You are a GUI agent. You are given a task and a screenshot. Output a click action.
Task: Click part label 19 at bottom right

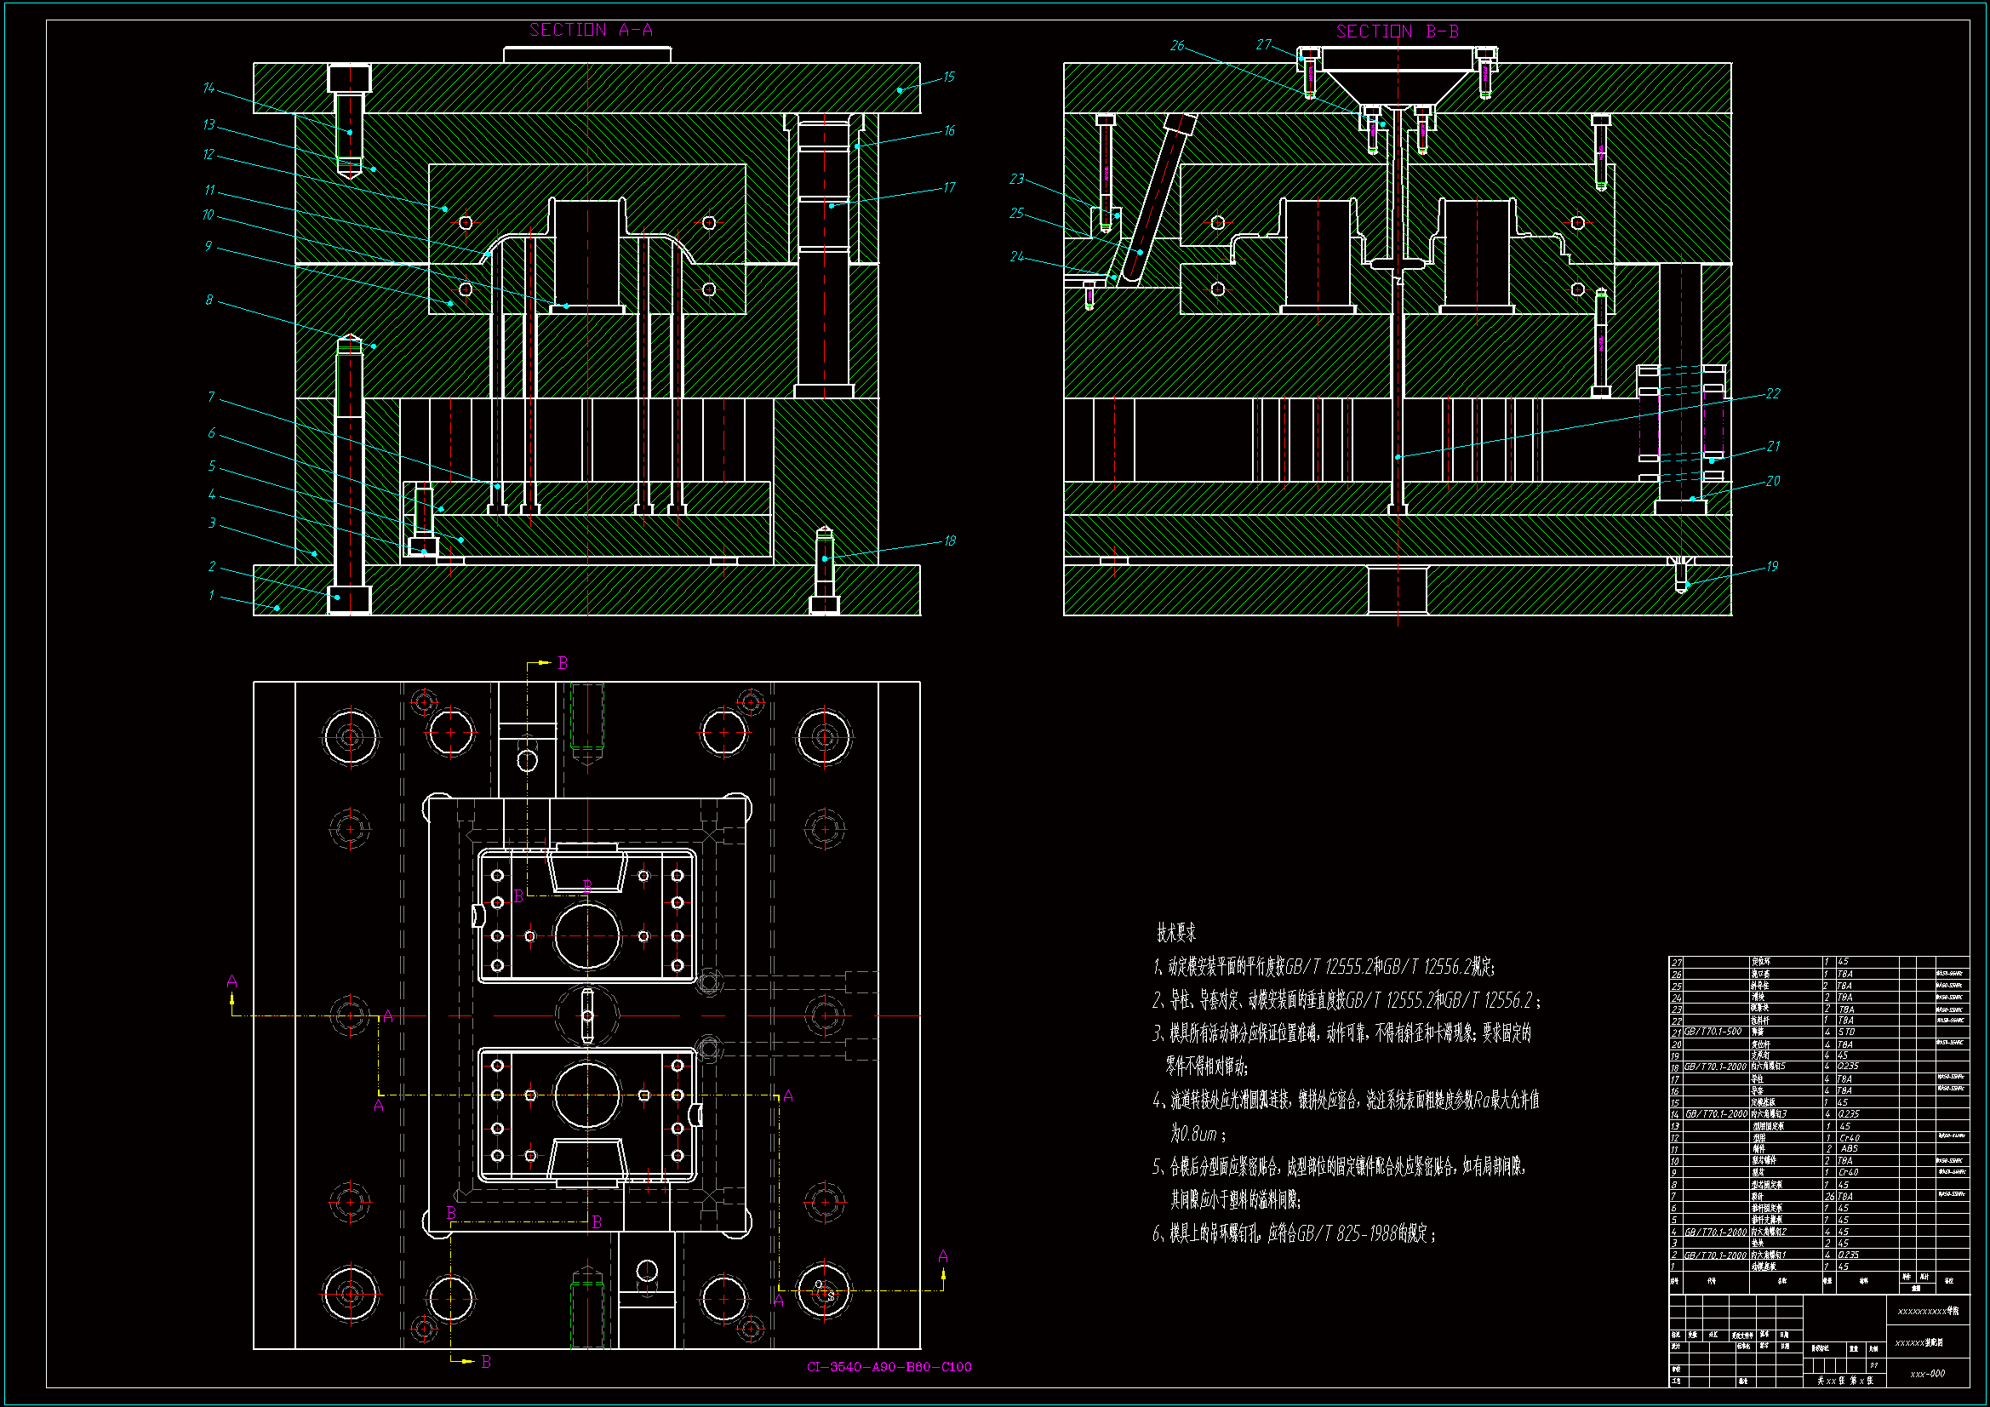coord(1771,567)
